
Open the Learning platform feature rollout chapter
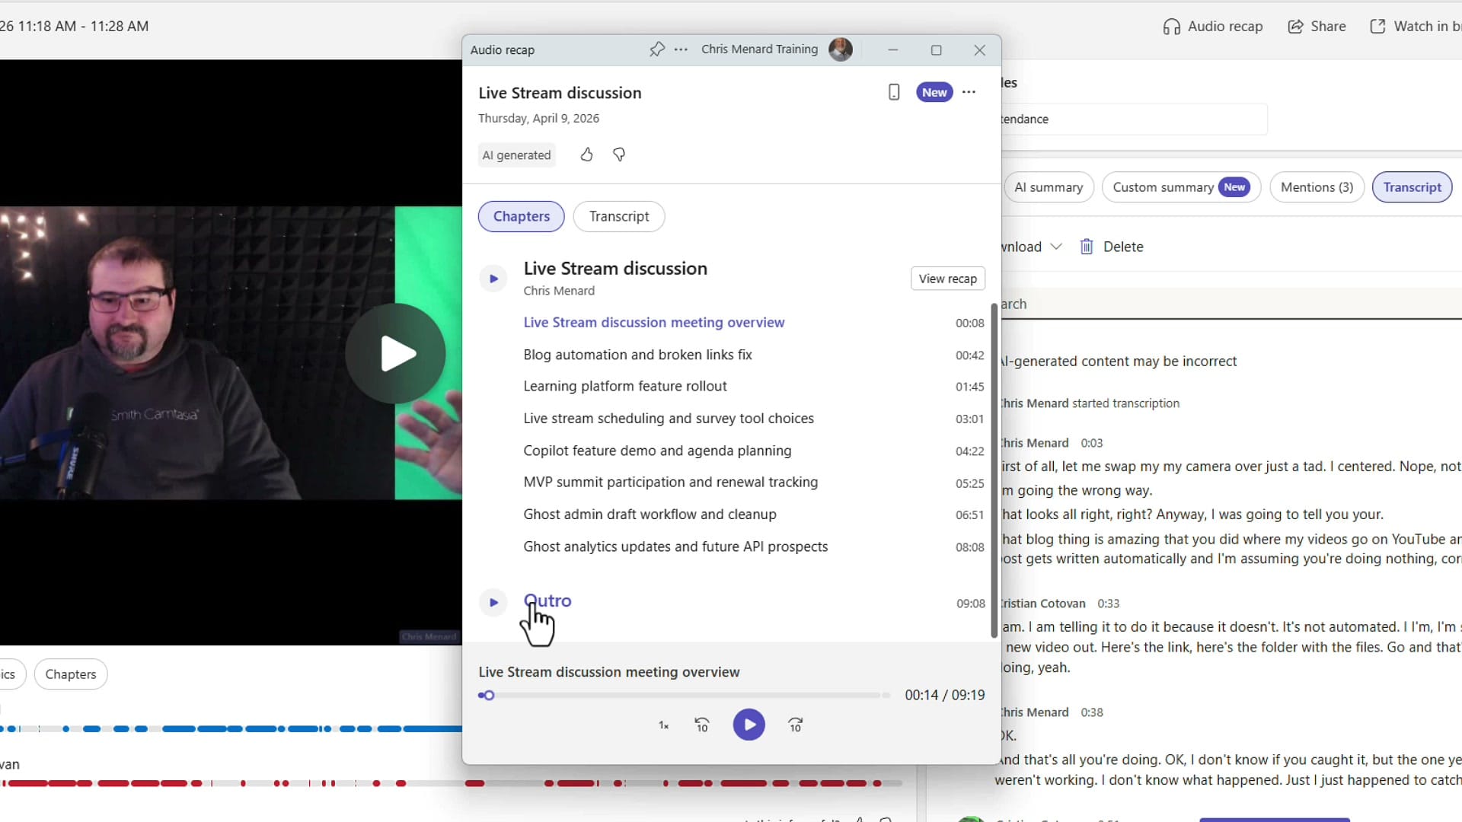pyautogui.click(x=624, y=386)
